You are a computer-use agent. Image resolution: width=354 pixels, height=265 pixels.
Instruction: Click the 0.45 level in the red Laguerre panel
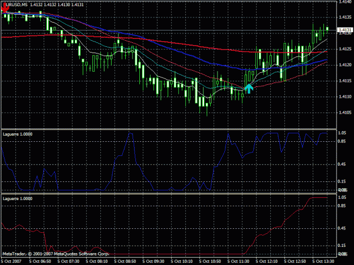click(x=342, y=228)
